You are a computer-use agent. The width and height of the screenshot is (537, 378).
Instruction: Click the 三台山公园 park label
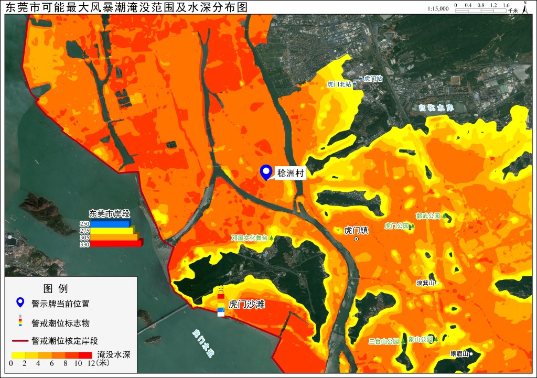coord(384,341)
